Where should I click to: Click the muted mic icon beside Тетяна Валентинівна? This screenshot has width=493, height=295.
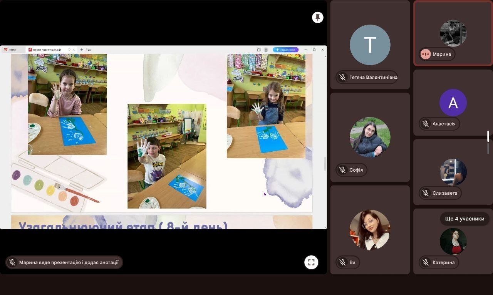click(342, 77)
